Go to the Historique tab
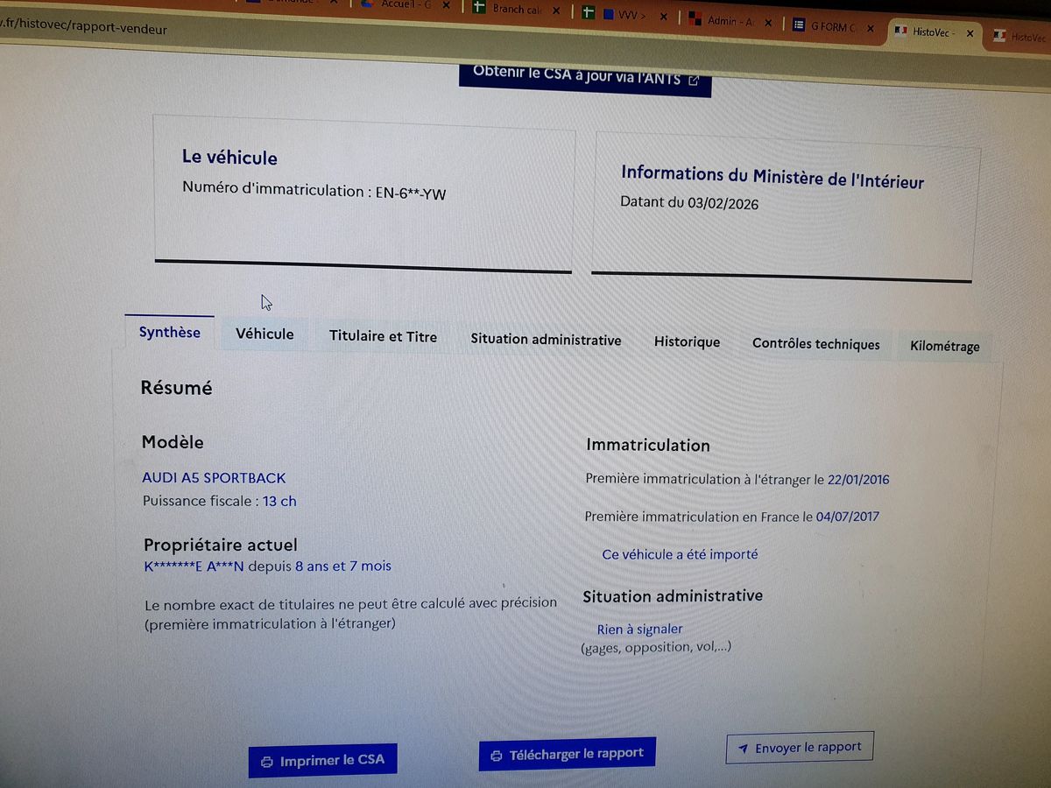Viewport: 1051px width, 788px height. (687, 342)
